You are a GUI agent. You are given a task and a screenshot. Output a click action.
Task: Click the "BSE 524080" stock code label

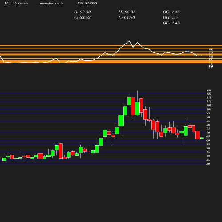[x=87, y=3]
